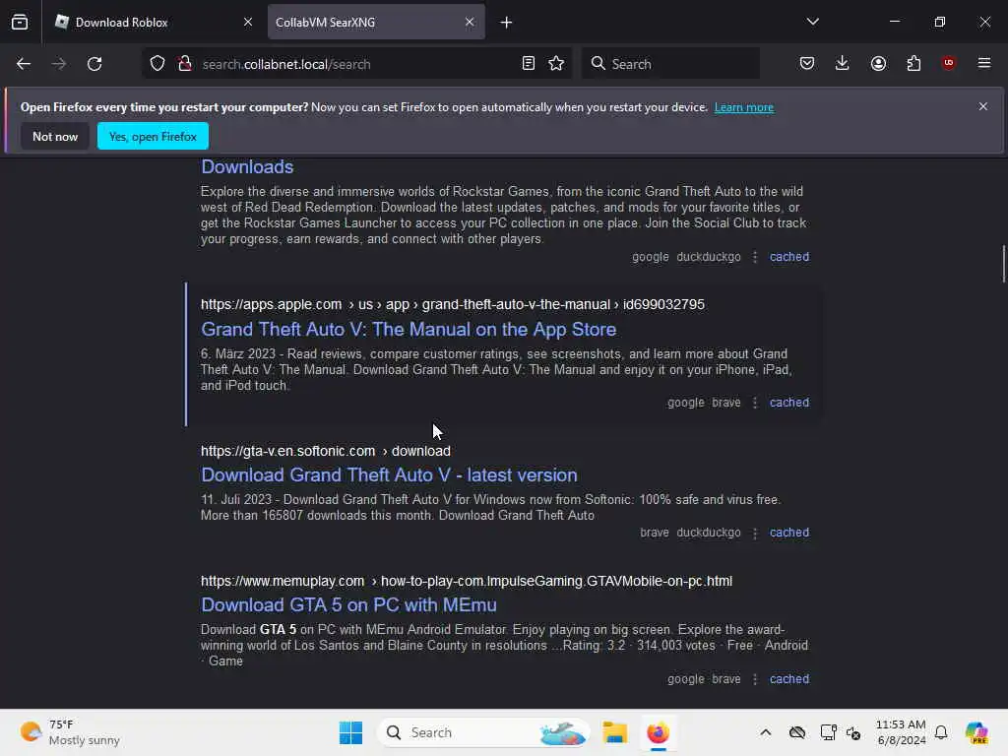
Task: Switch to Download Roblox tab
Action: [155, 22]
